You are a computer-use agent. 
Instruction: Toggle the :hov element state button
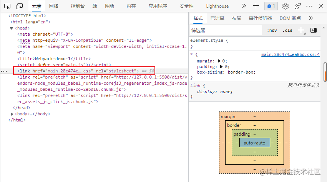tap(272, 30)
